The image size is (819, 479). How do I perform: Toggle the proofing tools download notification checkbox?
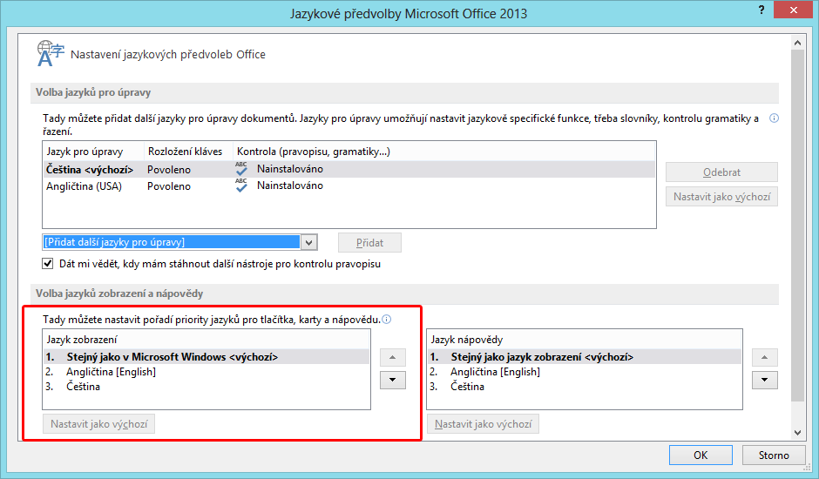click(48, 264)
